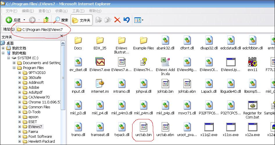Screen dimensions: 275x145
Task: Open the 编辑(E) menu
Action: click(28, 11)
